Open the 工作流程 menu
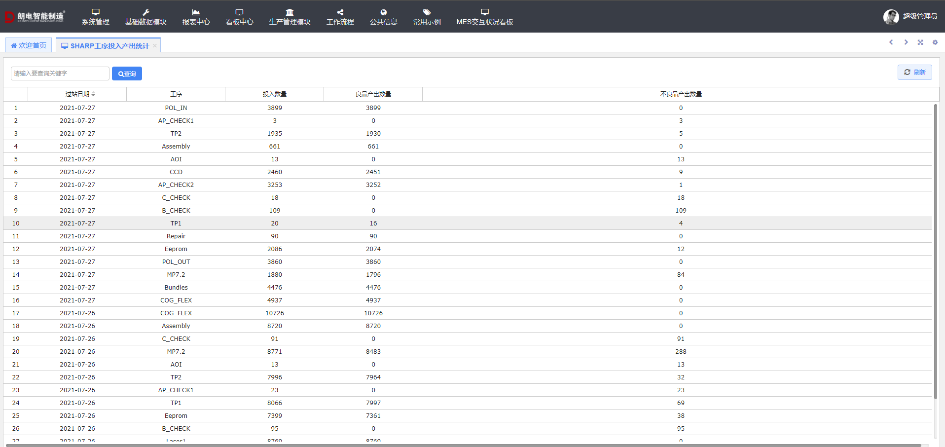Image resolution: width=945 pixels, height=447 pixels. 340,17
